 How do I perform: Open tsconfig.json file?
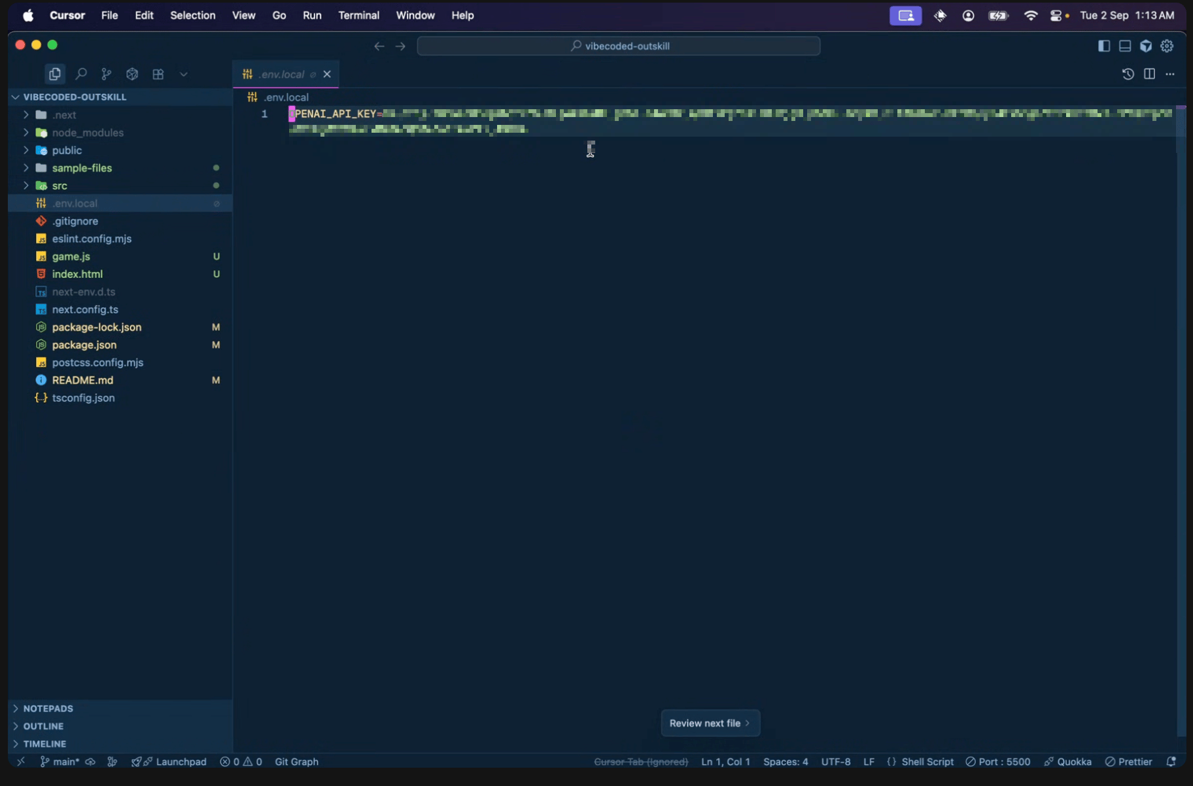tap(120, 397)
